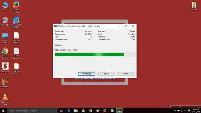The image size is (201, 113).
Task: Click the Speed value 23 MB/s
Action: click(132, 34)
